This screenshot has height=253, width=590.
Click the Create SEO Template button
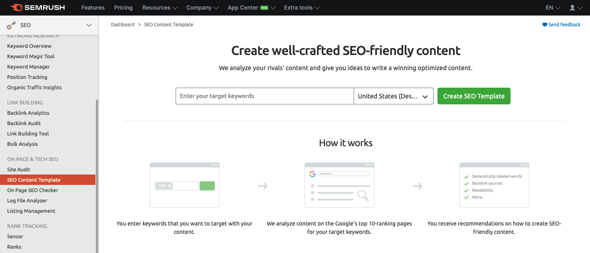[474, 96]
